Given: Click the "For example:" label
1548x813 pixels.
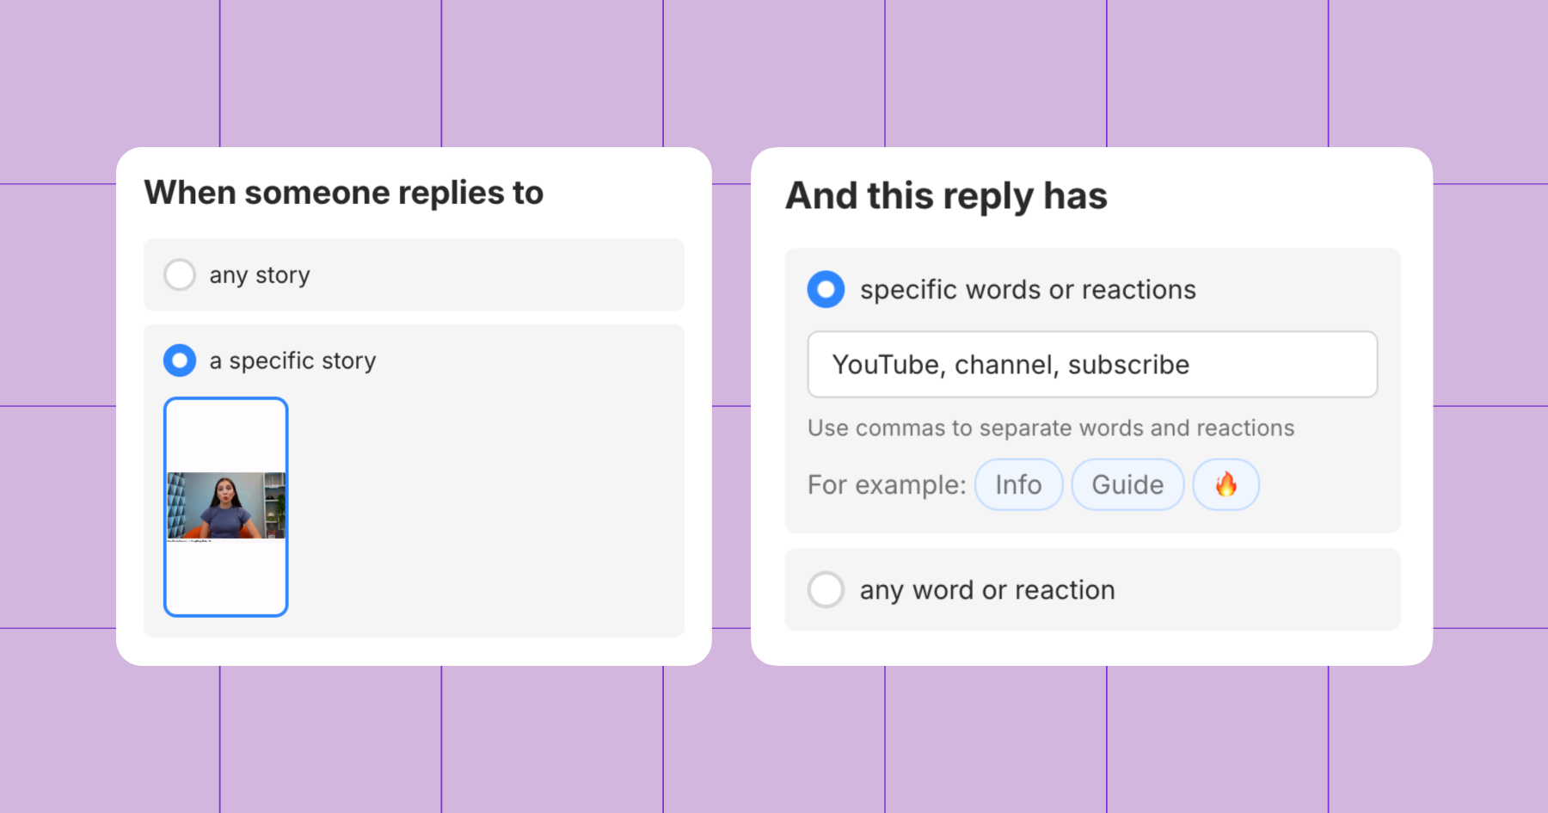Looking at the screenshot, I should 887,485.
